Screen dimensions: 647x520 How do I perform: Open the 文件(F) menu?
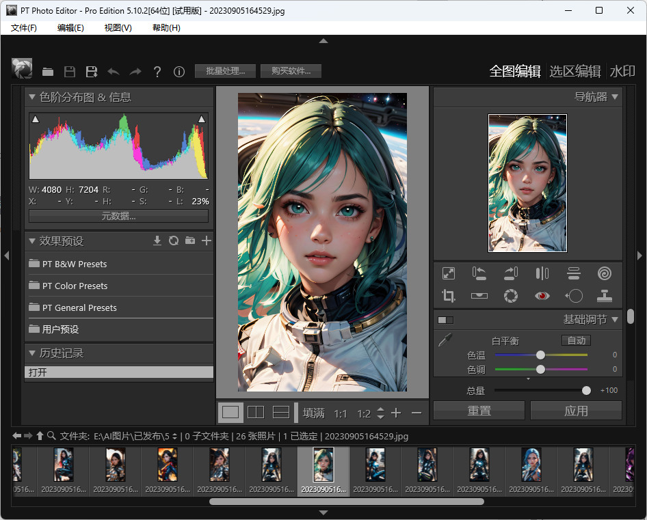pyautogui.click(x=23, y=27)
